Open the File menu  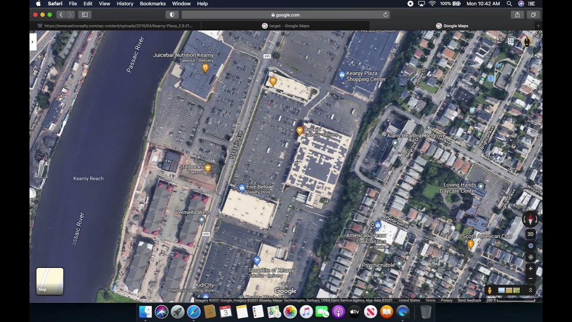73,4
